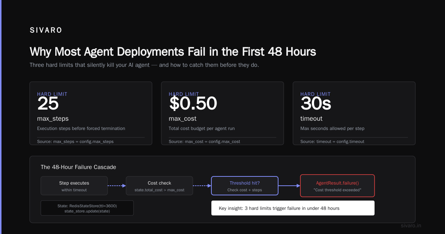445x234 pixels.
Task: Click the red 'AgentResult.failure()' box
Action: tap(337, 186)
